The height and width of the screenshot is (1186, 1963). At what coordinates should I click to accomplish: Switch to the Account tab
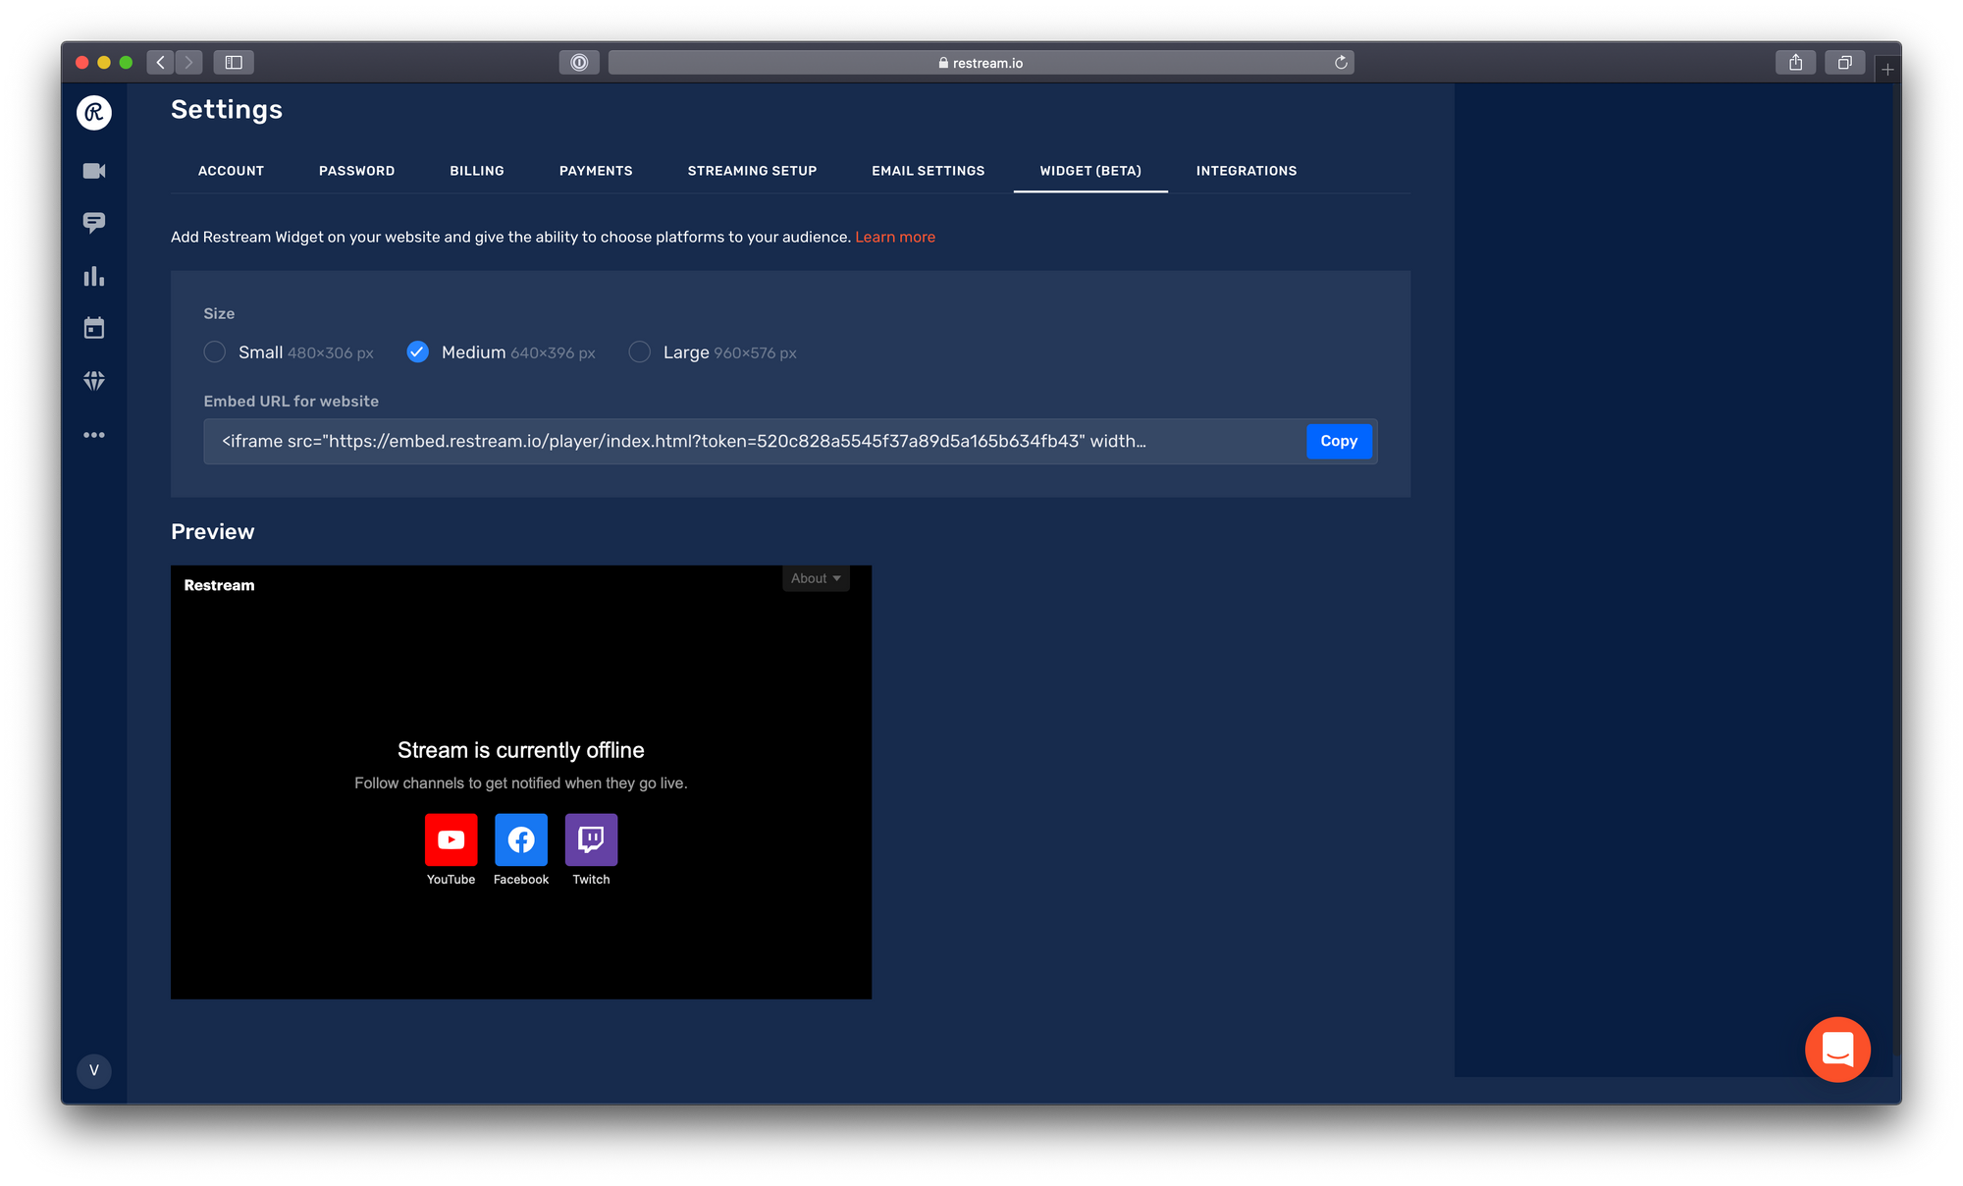(x=231, y=171)
